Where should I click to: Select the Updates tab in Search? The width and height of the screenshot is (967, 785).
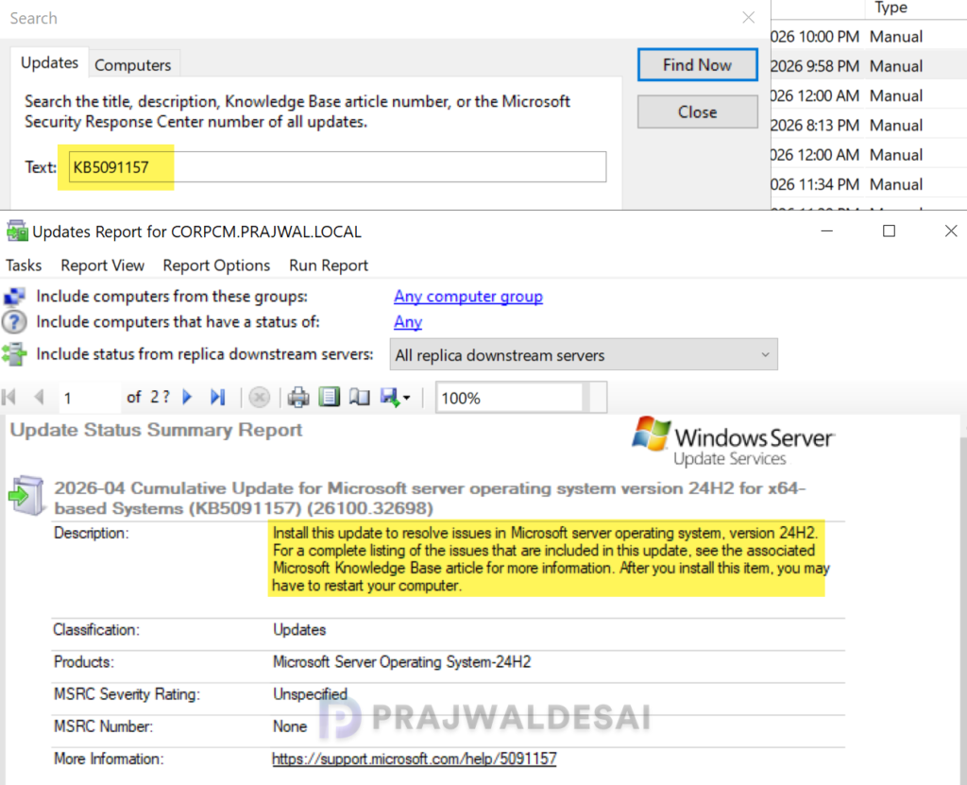pyautogui.click(x=49, y=63)
